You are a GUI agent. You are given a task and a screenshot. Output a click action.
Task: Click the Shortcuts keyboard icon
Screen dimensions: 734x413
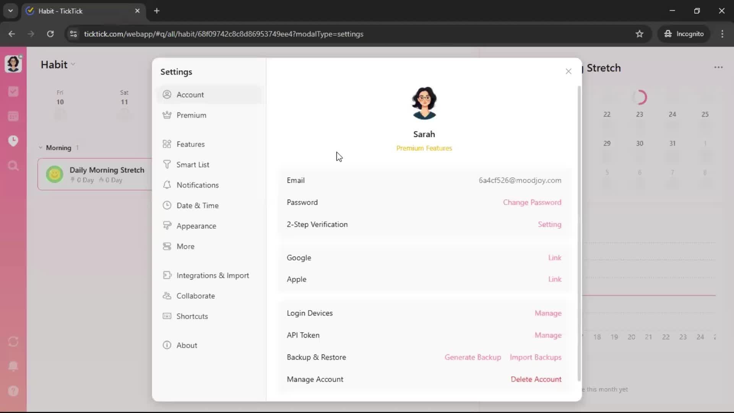click(x=167, y=316)
